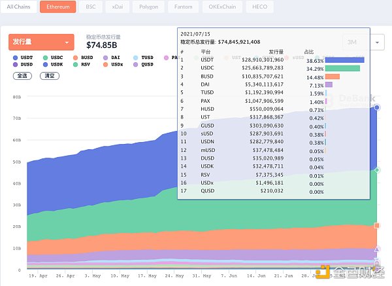
Task: Click the 清空 clear button
Action: click(x=48, y=76)
